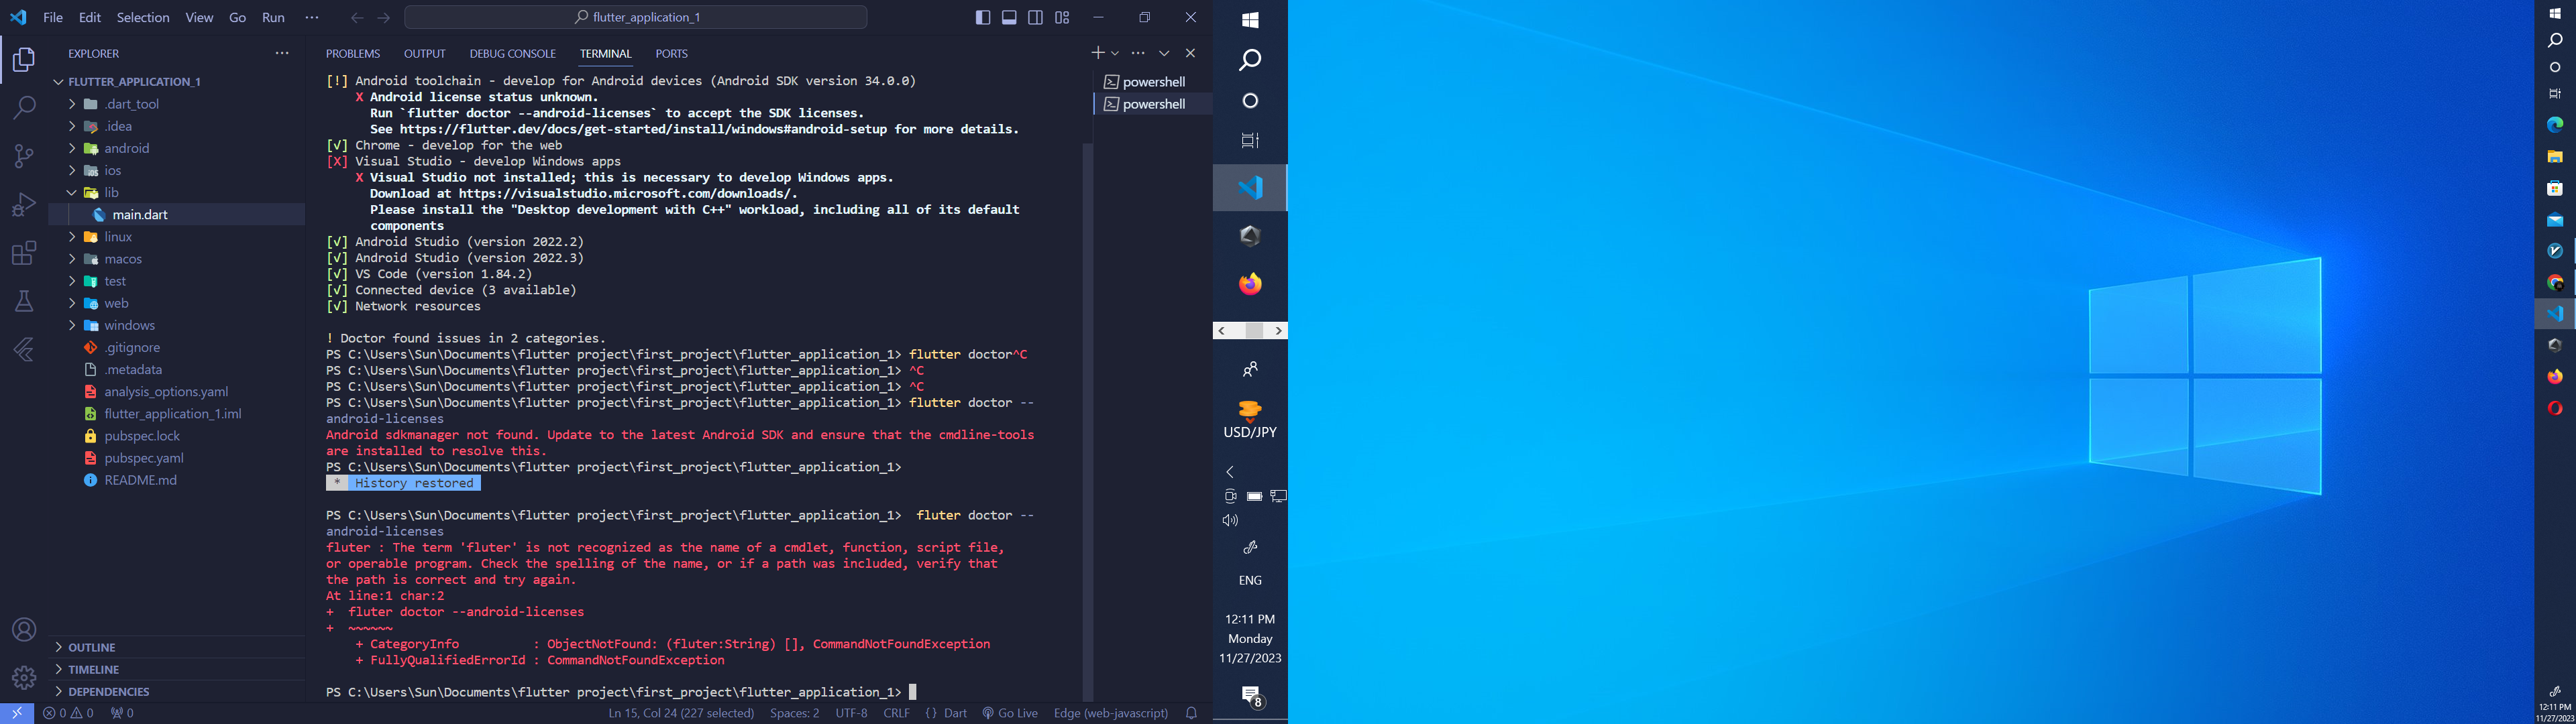Open USD/JPY widget on the taskbar

point(1250,420)
